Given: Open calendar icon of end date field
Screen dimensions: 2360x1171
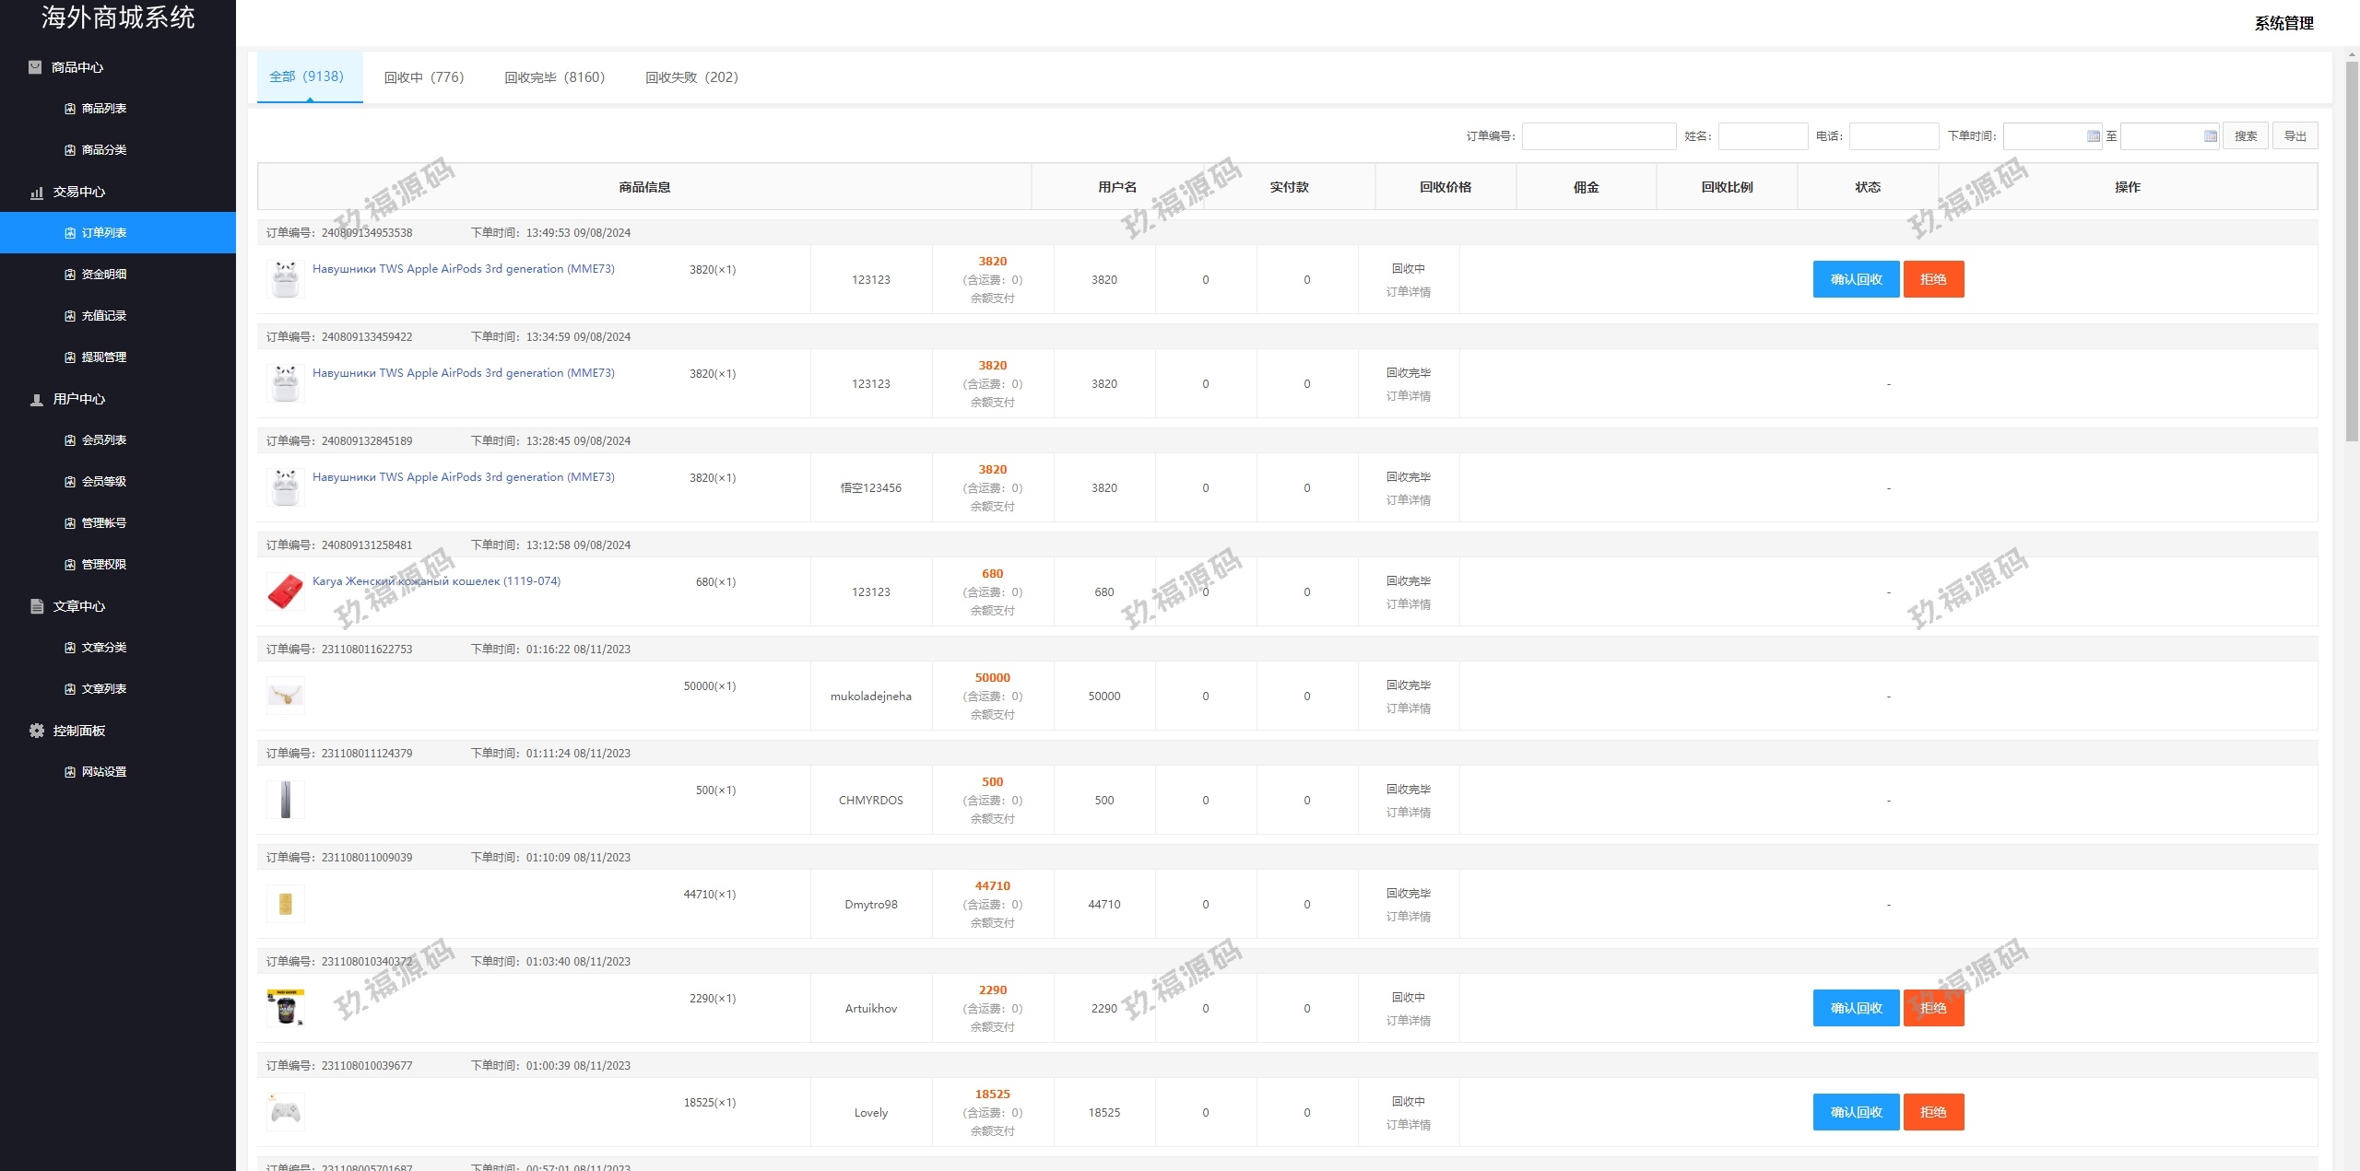Looking at the screenshot, I should click(x=2210, y=136).
